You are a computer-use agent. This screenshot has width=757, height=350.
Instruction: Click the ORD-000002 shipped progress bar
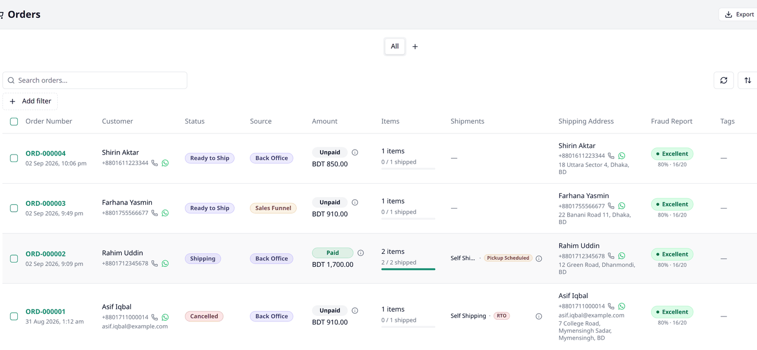point(408,269)
